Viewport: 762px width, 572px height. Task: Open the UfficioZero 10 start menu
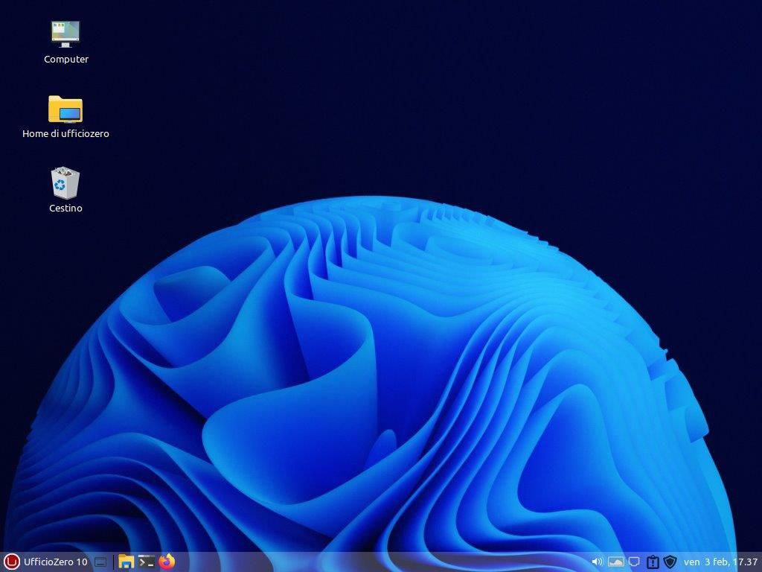pyautogui.click(x=46, y=562)
